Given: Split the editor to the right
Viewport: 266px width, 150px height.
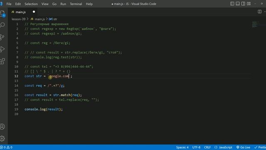Looking at the screenshot, I should tap(259, 12).
